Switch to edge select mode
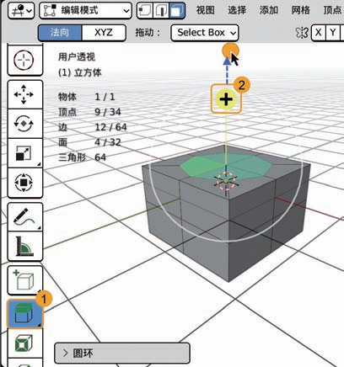 point(161,11)
